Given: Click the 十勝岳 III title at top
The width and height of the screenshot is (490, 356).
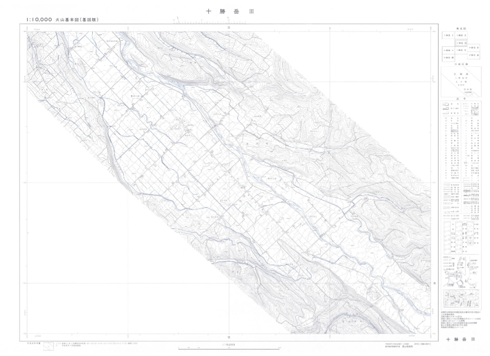Looking at the screenshot, I should point(227,11).
